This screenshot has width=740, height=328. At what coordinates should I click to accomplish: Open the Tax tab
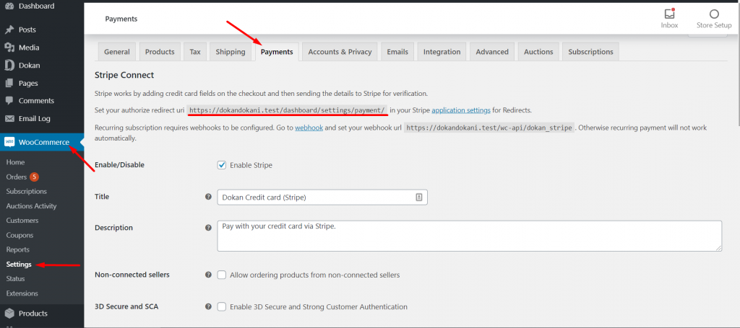tap(195, 52)
